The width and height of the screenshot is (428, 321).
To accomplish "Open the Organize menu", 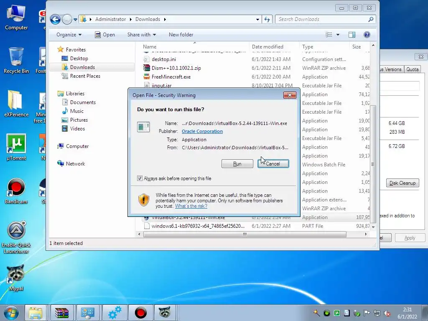I will (x=69, y=35).
